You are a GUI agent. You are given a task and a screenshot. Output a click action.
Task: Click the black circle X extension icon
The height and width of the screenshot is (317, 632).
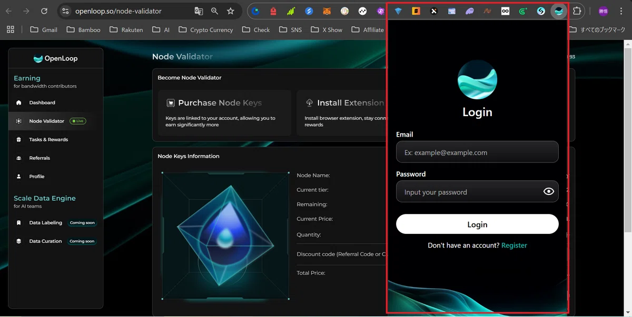pos(434,11)
